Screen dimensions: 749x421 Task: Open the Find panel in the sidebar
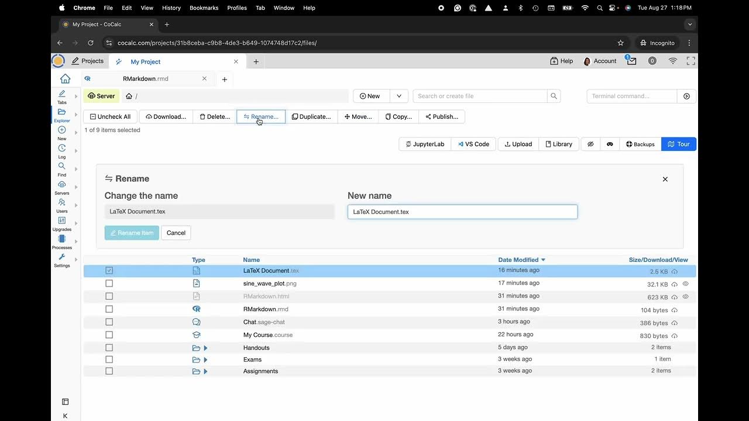[x=62, y=167]
